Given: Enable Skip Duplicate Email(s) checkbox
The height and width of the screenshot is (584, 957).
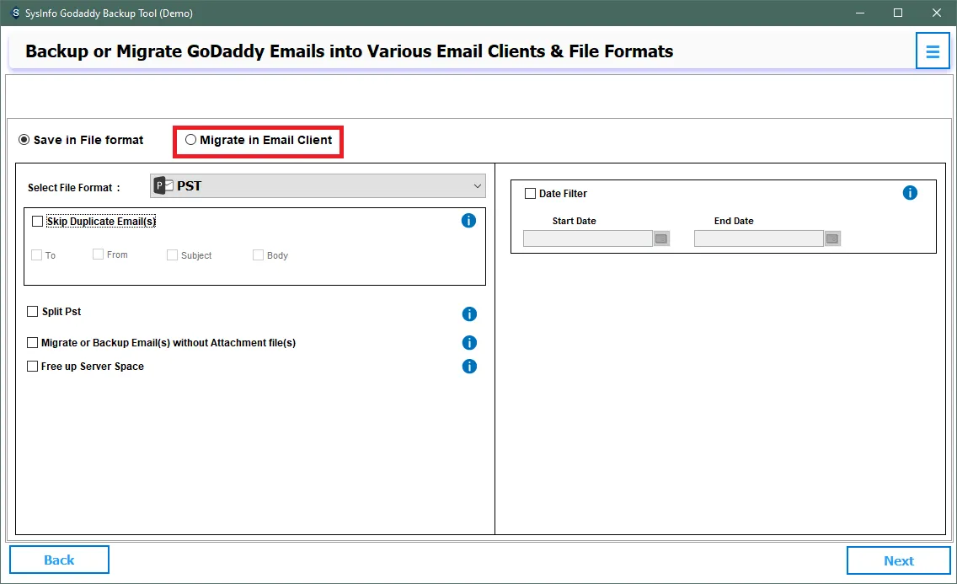Looking at the screenshot, I should (x=37, y=222).
